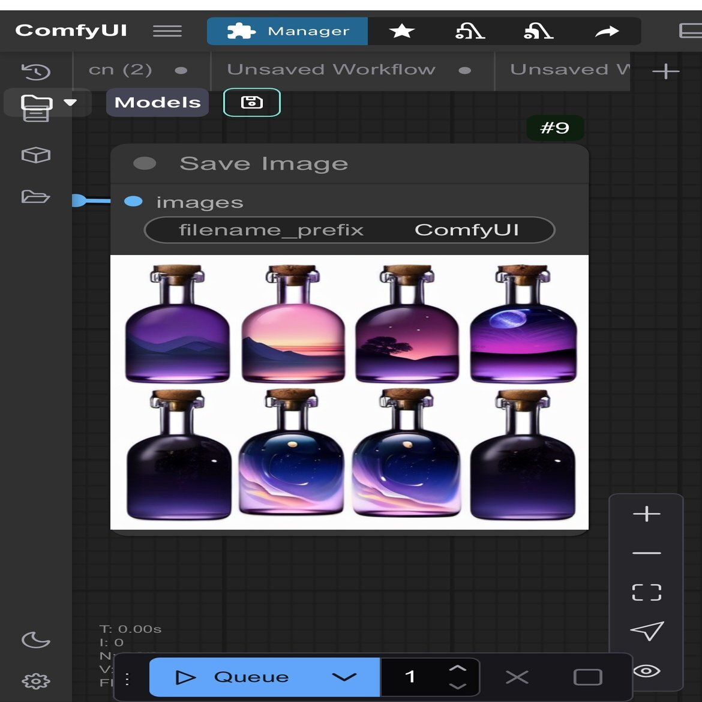Click the share arrow icon

(607, 31)
